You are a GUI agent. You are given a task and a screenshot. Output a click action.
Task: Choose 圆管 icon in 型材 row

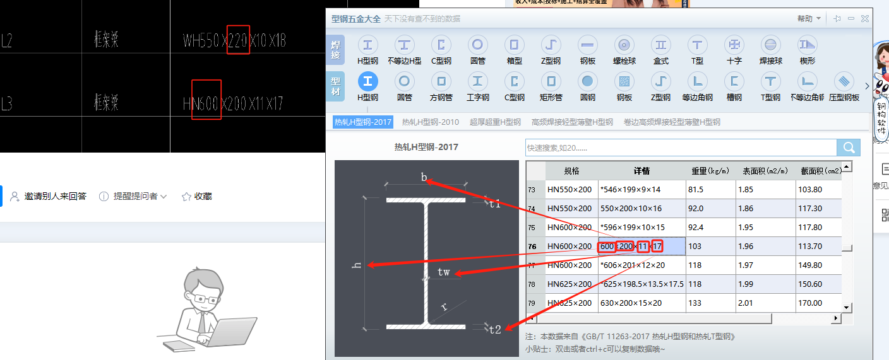(x=404, y=81)
